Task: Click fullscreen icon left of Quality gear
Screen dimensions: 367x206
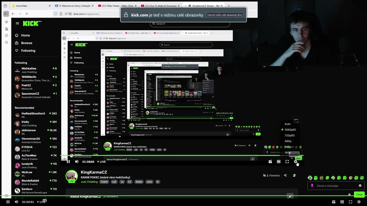Action: point(287,162)
